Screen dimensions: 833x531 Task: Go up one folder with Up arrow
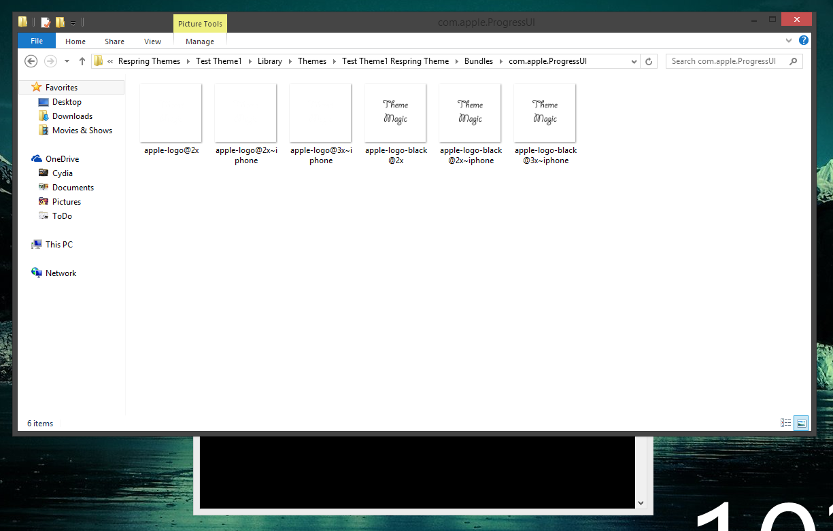[x=82, y=61]
